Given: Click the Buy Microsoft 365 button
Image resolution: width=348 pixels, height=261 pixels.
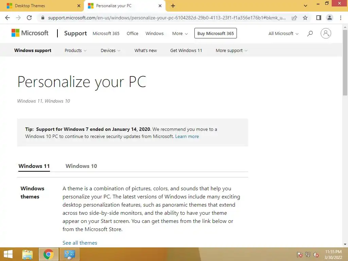Looking at the screenshot, I should 215,33.
